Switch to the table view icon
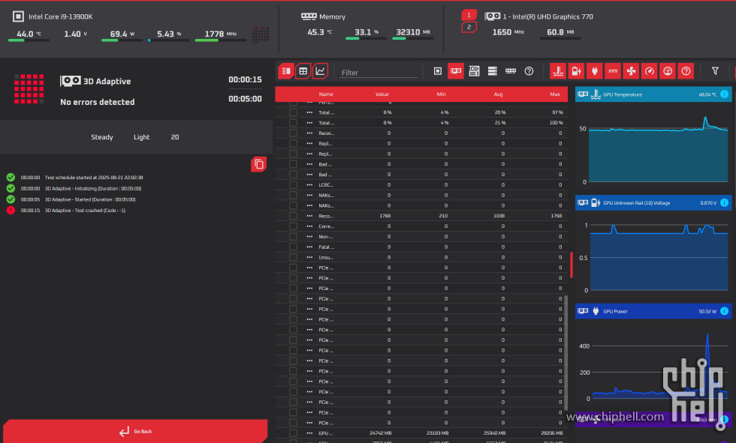This screenshot has height=443, width=736. pyautogui.click(x=303, y=71)
